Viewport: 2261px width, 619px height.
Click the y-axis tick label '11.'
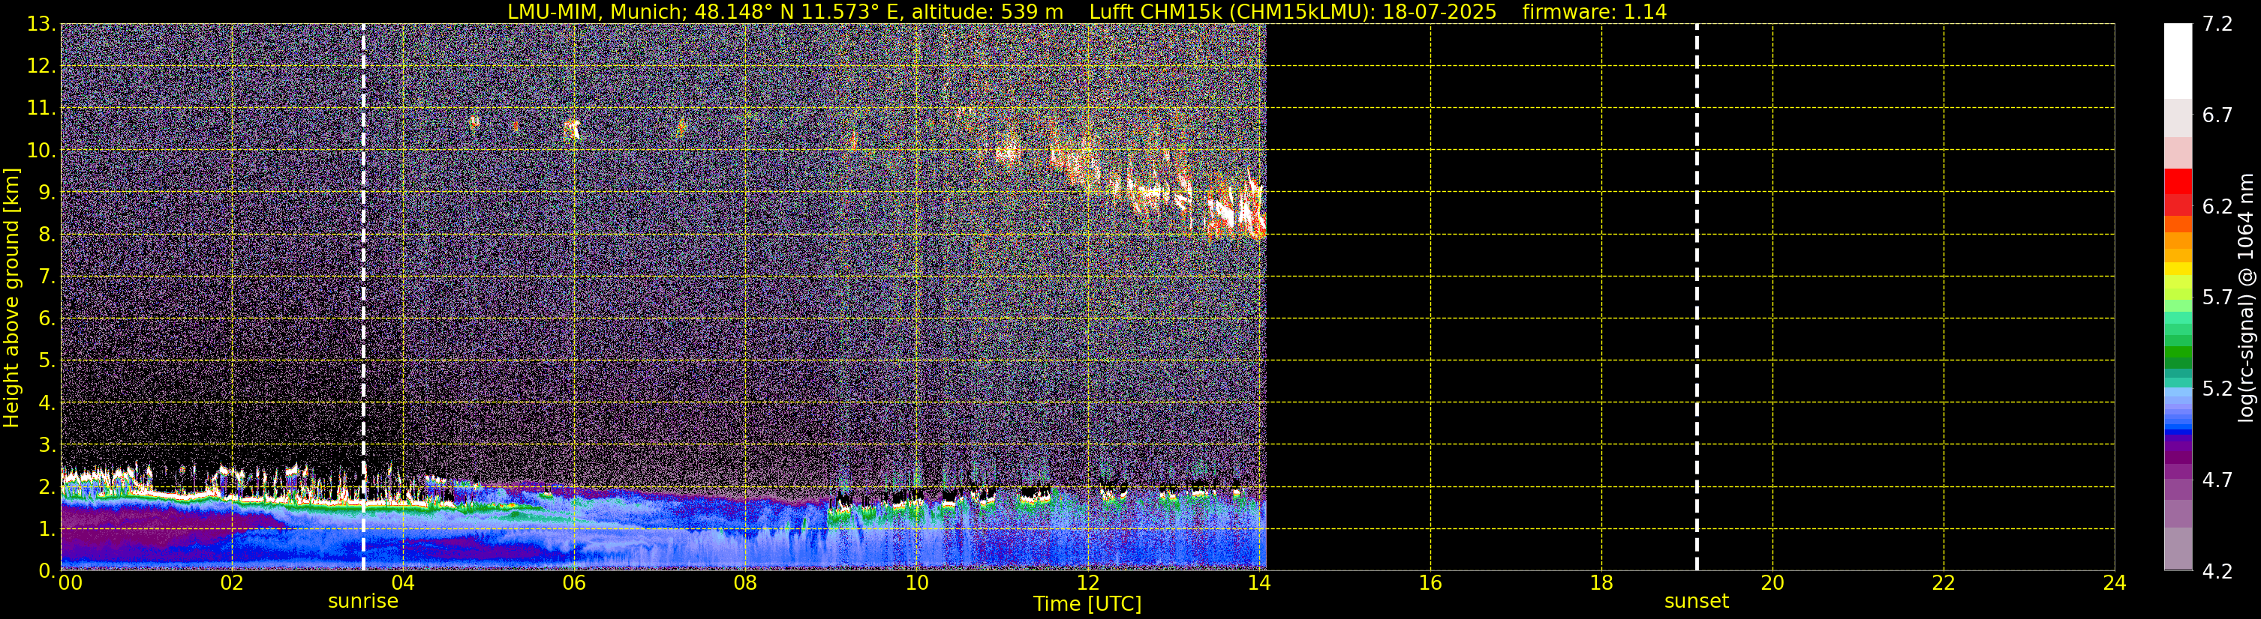(41, 109)
